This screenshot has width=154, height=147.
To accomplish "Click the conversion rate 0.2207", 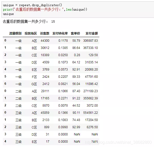I will click(x=63, y=77).
